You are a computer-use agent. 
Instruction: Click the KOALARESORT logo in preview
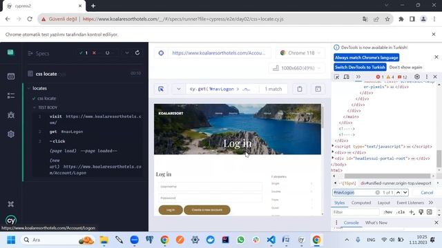point(171,113)
